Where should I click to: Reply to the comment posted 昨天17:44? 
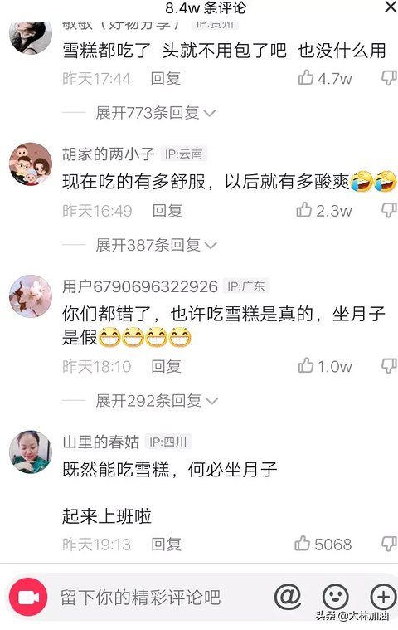pyautogui.click(x=166, y=78)
